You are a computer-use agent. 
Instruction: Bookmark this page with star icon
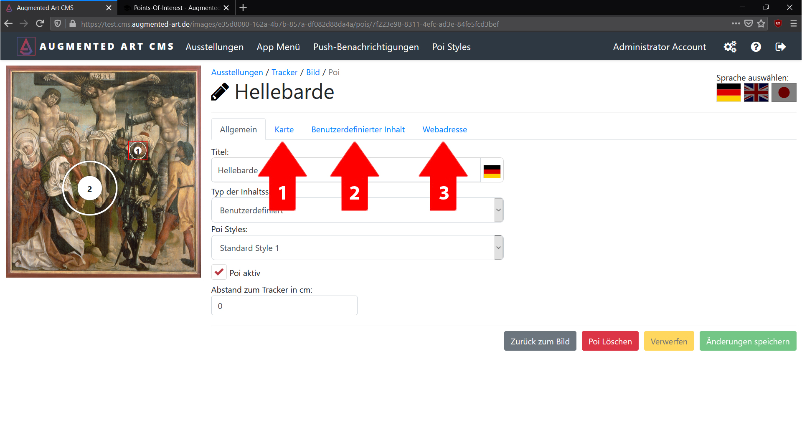[761, 24]
